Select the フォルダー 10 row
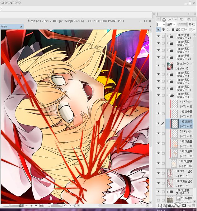Image resolution: width=197 pixels, height=211 pixels. pyautogui.click(x=179, y=88)
